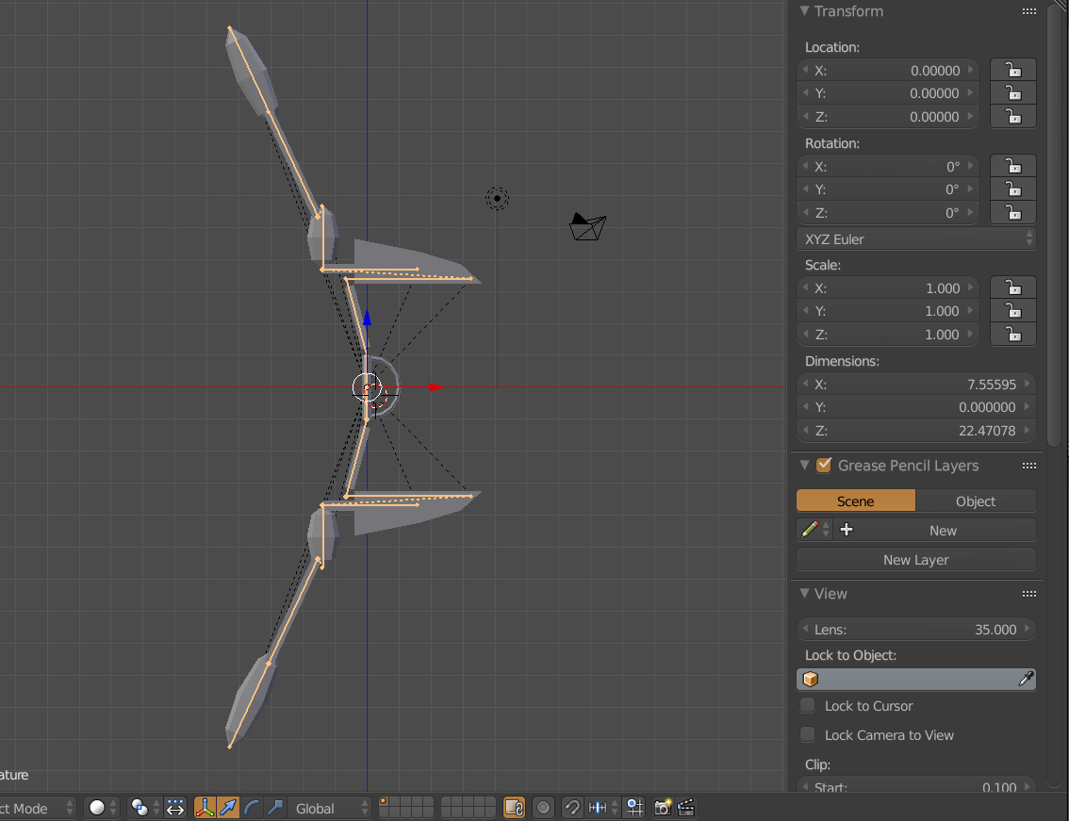Viewport: 1069px width, 821px height.
Task: Lock the Z location
Action: (x=1013, y=117)
